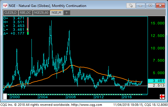The image size is (168, 107).
Task: Click the 2.513 horizontal line price label
Action: (x=156, y=85)
